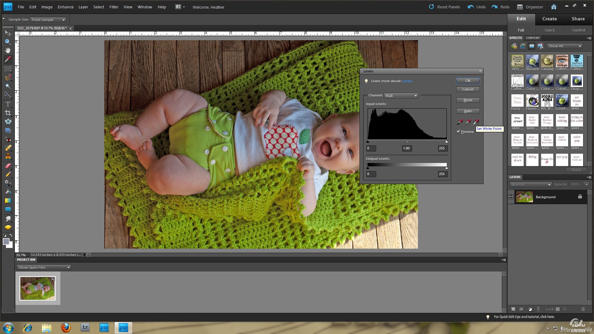Open the home screen icon in top bar

click(554, 7)
